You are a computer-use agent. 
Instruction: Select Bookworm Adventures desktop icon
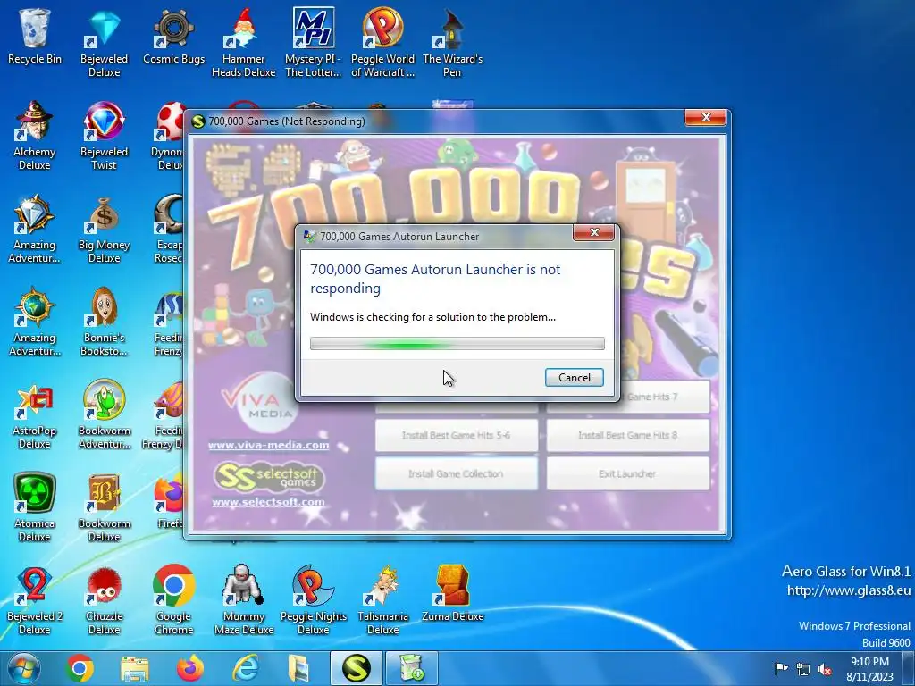pos(104,414)
